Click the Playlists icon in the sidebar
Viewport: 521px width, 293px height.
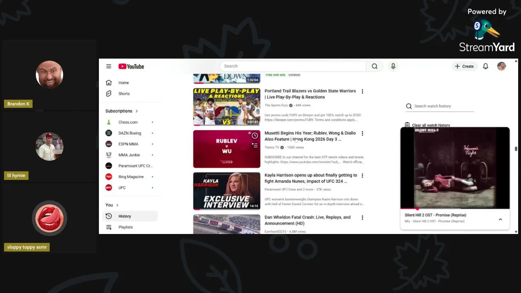pyautogui.click(x=109, y=227)
